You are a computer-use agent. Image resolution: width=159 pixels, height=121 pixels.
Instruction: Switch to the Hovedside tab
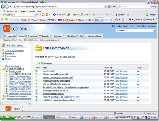pos(10,36)
